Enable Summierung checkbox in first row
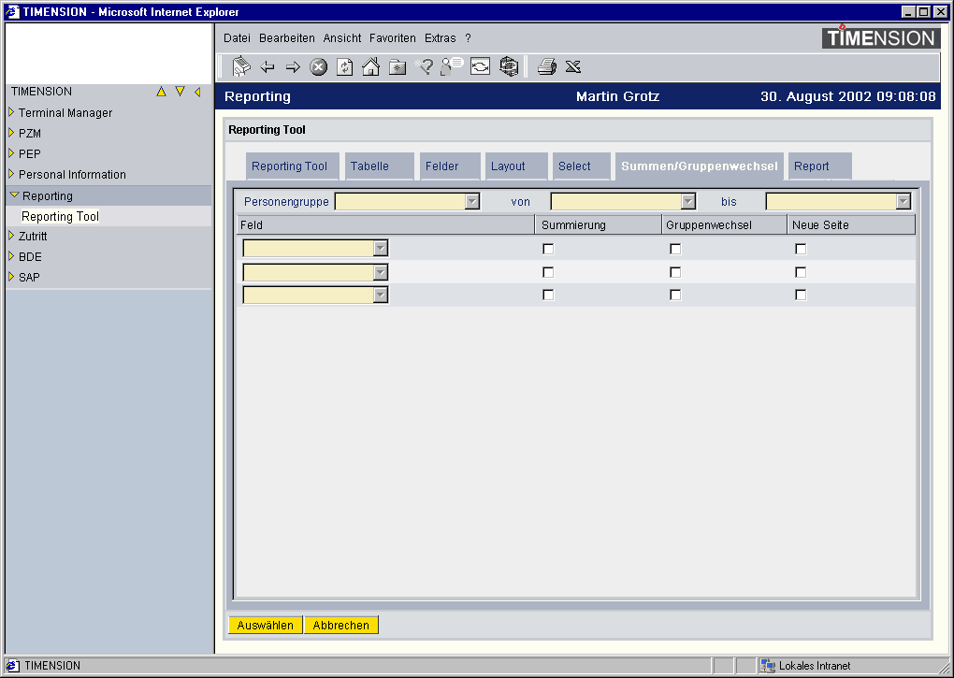Screen dimensions: 954x678 coord(548,249)
